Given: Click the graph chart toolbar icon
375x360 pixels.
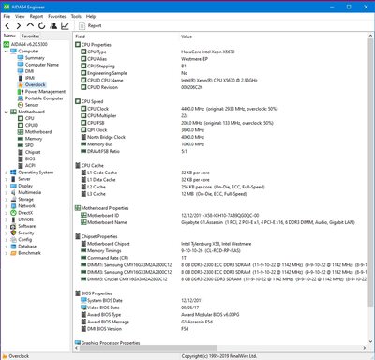Looking at the screenshot, I should 65,25.
